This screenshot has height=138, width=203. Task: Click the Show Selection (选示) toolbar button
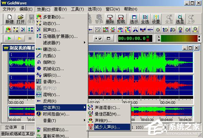coord(134,19)
